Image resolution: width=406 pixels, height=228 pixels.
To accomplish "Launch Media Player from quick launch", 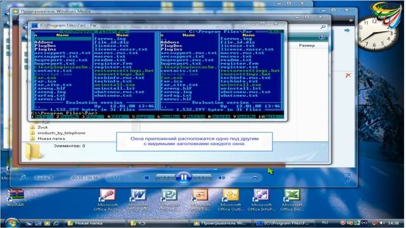I will coord(47,223).
